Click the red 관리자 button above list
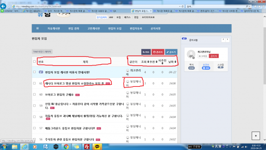Image resolution: width=266 pixels, height=150 pixels. point(158,52)
